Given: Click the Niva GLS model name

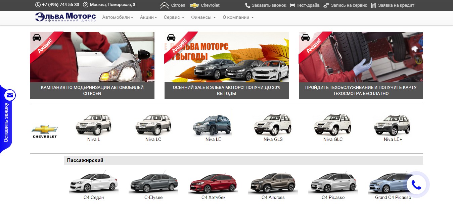Looking at the screenshot, I should [x=273, y=139].
